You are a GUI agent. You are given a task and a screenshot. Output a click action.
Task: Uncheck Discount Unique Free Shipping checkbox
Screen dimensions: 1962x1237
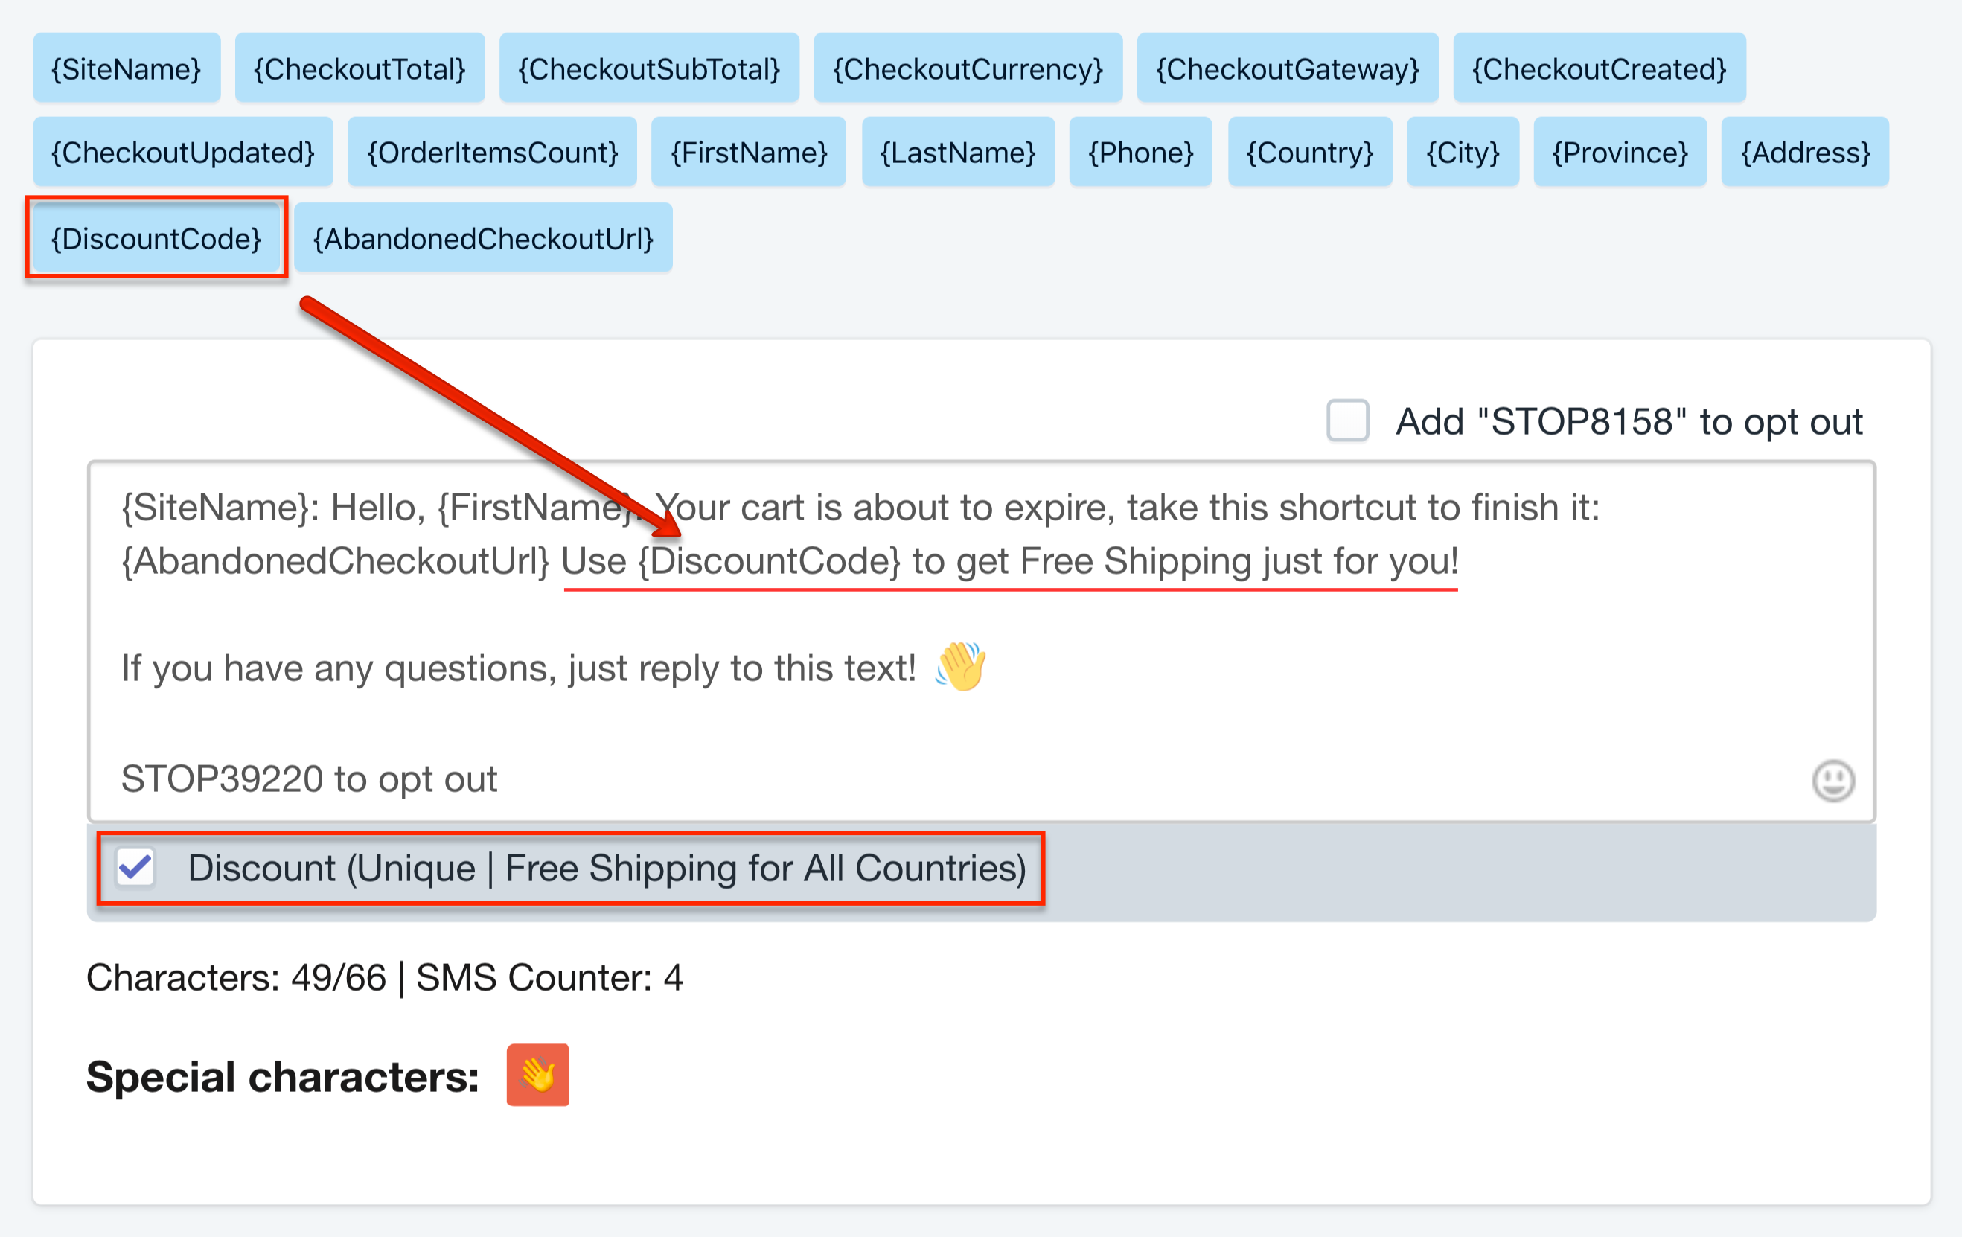pyautogui.click(x=135, y=867)
